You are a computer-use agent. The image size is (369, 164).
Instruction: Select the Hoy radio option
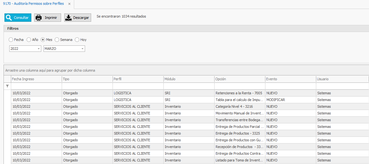[x=77, y=40]
